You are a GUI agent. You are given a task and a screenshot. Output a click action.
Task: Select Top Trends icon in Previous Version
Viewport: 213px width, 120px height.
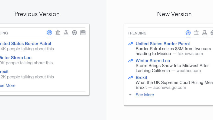click(49, 33)
